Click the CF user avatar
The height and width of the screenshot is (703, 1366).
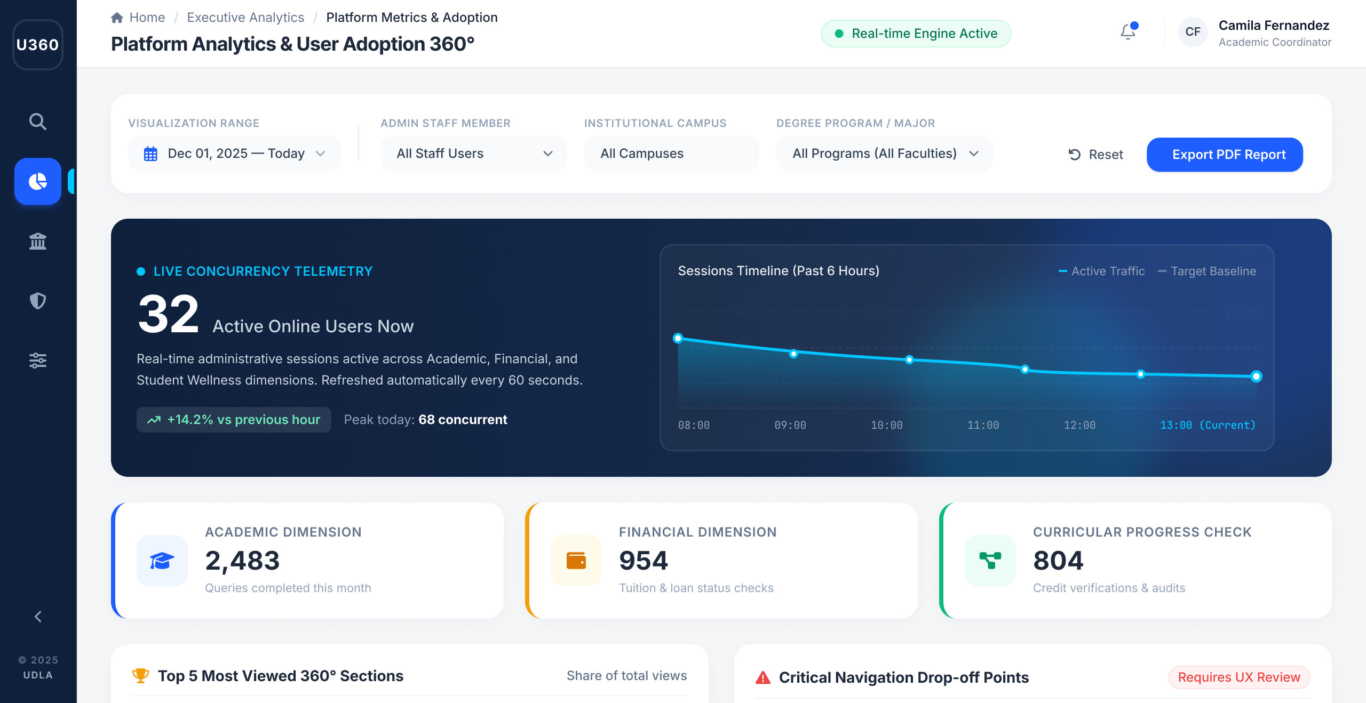click(x=1193, y=32)
